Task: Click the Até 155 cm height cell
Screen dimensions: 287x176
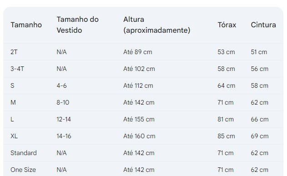Action: click(139, 119)
